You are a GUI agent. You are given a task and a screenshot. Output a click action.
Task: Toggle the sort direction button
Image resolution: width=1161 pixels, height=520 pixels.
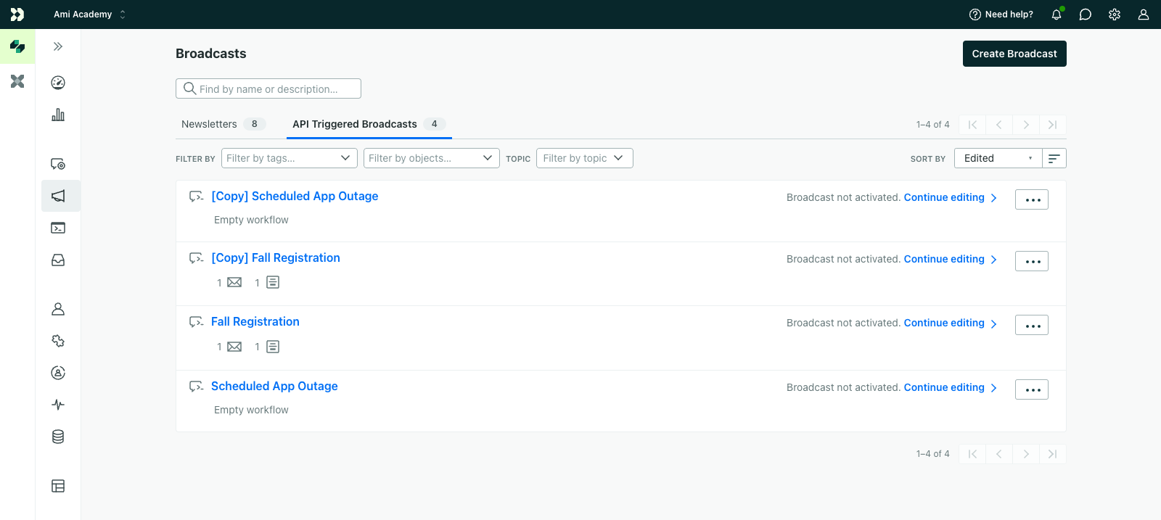(x=1054, y=158)
